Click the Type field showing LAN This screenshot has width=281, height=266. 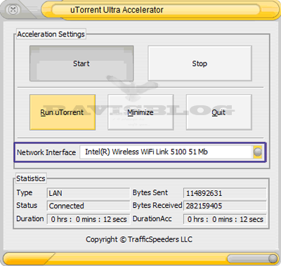pos(89,193)
